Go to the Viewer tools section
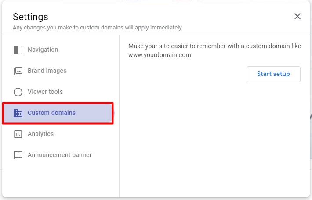Viewport: 312px width, 200px height. pos(45,92)
